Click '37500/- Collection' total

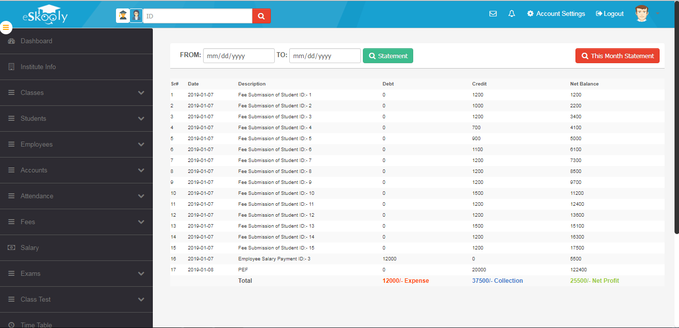pyautogui.click(x=497, y=281)
